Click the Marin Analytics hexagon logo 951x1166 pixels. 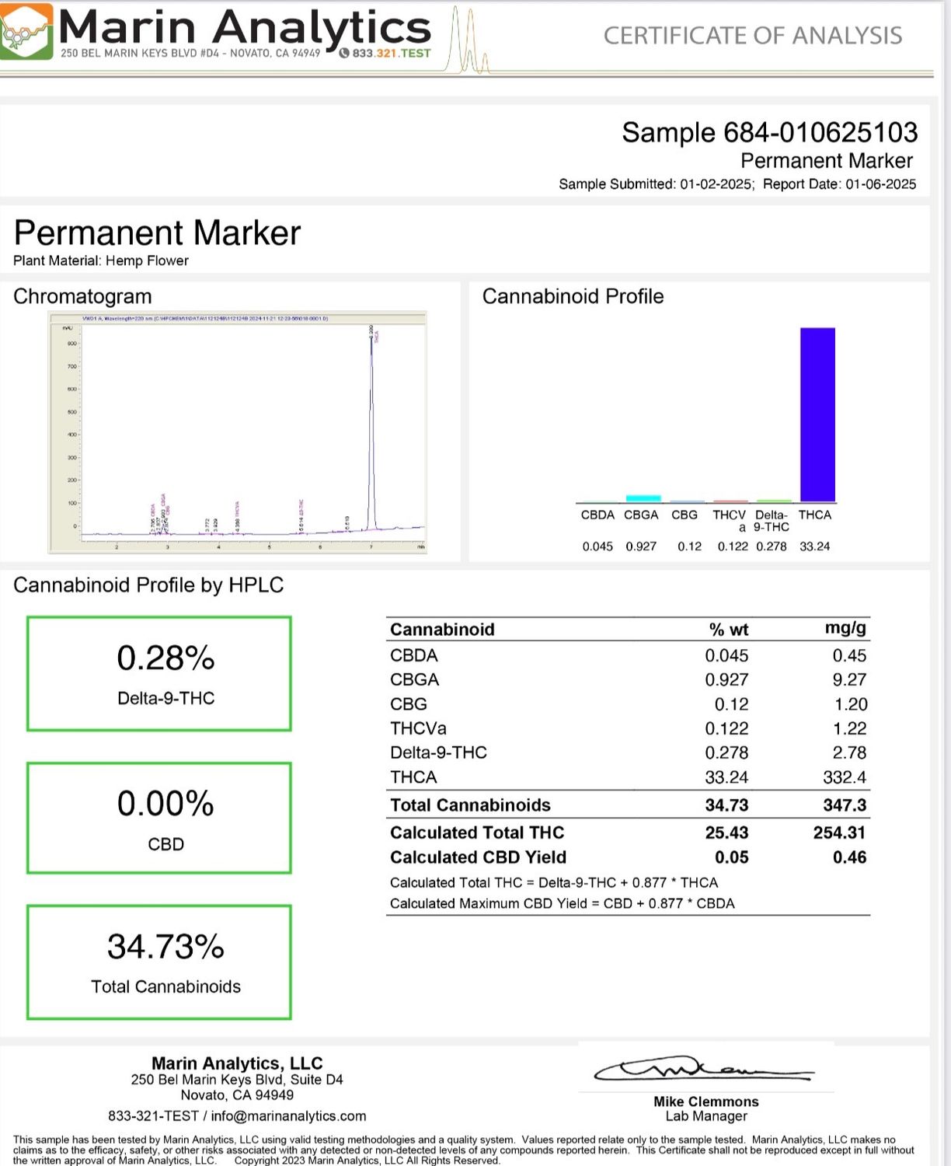[27, 31]
